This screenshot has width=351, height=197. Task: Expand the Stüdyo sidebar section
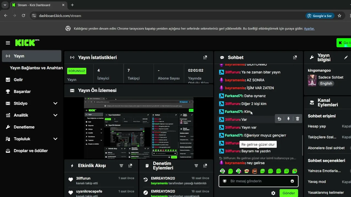pyautogui.click(x=55, y=103)
